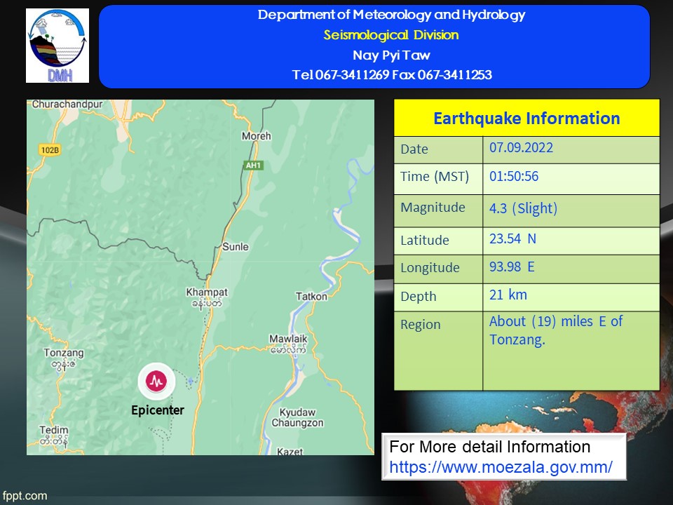
Task: Click the 'Depth' row label
Action: click(x=418, y=296)
